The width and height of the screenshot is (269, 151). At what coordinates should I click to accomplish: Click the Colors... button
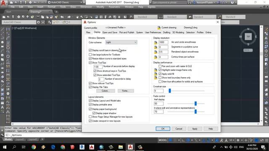[105, 91]
